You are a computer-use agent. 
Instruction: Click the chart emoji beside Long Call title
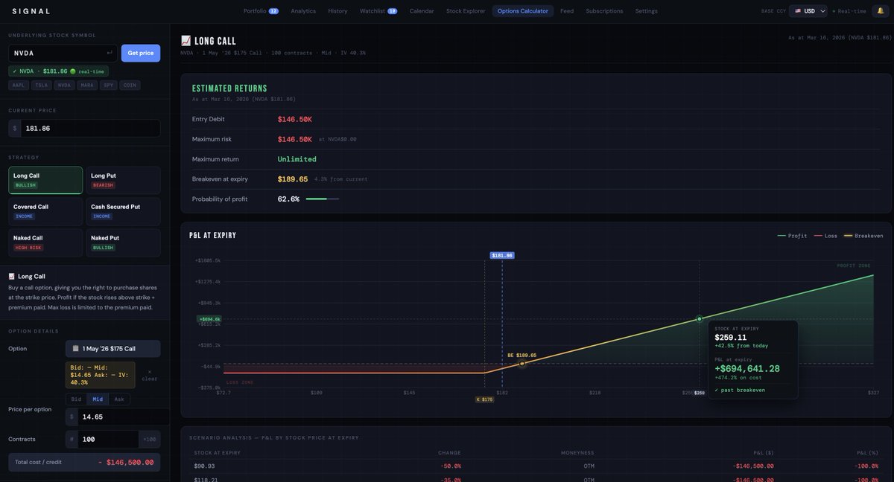coord(186,41)
